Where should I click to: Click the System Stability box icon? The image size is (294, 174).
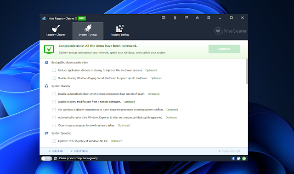(x=46, y=86)
